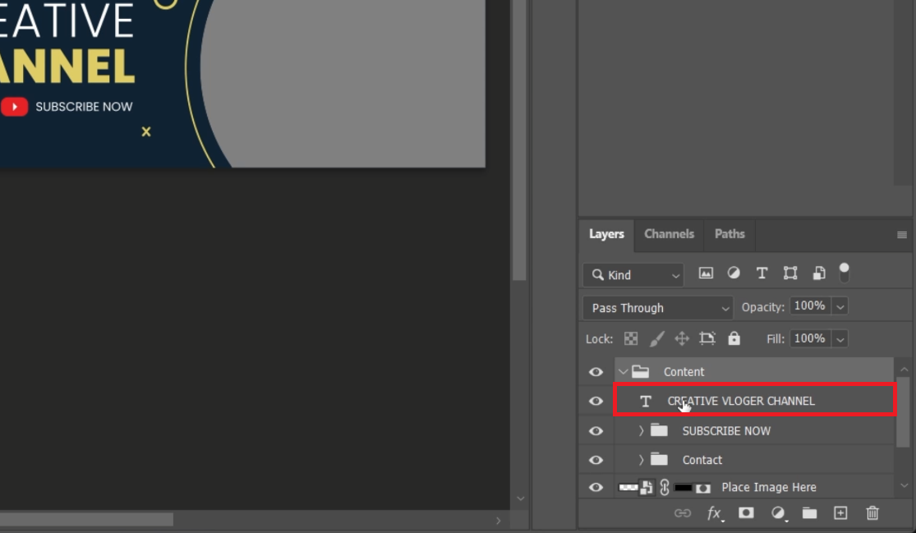Open Fill slider dropdown arrow
The width and height of the screenshot is (916, 533).
click(840, 339)
